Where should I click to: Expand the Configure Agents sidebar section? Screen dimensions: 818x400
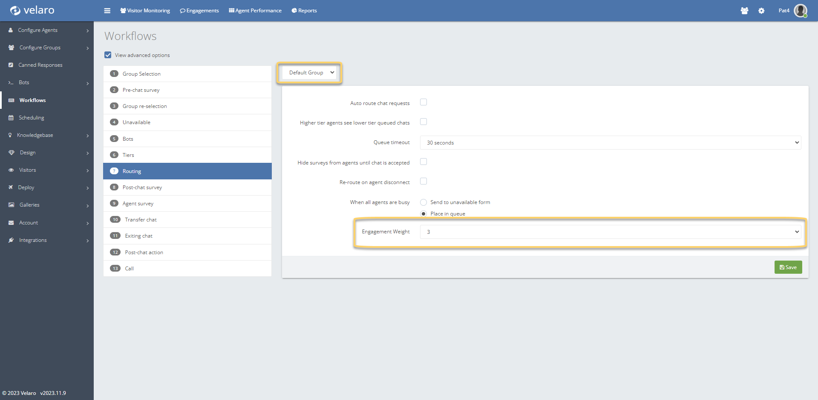[x=47, y=30]
